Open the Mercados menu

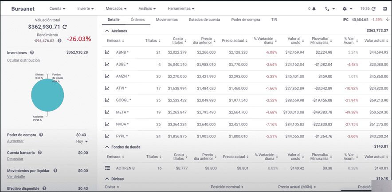(x=116, y=8)
